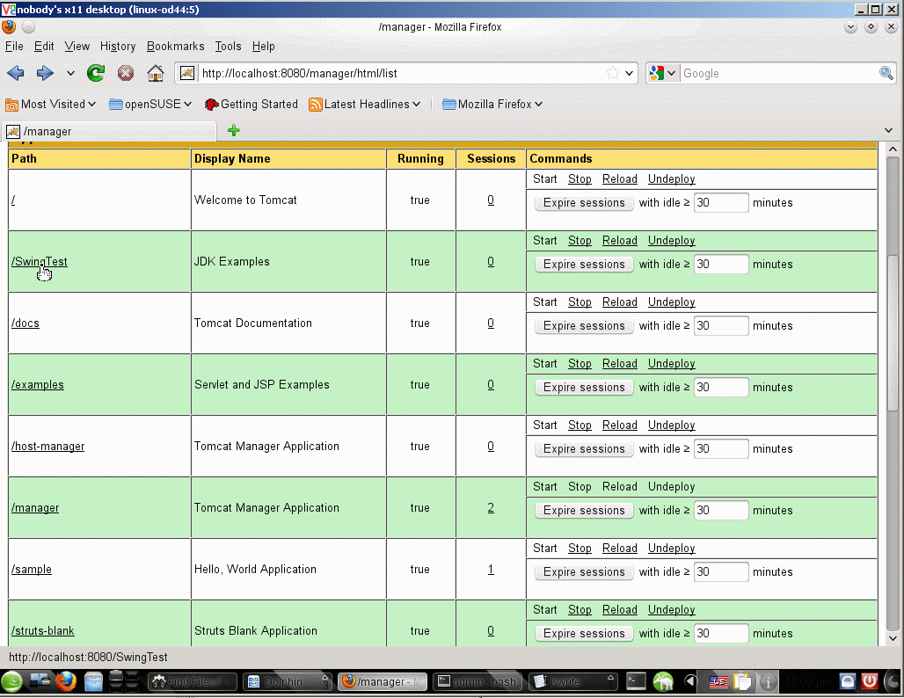904x698 pixels.
Task: Stop the /SwingTest application
Action: pyautogui.click(x=580, y=240)
